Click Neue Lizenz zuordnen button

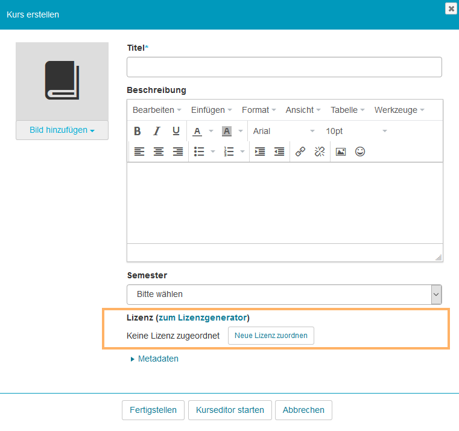point(271,336)
